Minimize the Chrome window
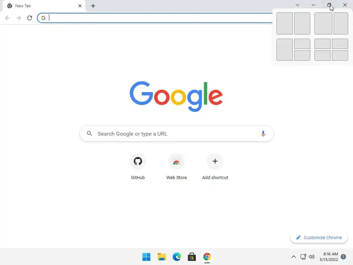353x265 pixels. coord(313,5)
